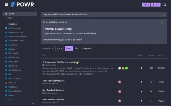Click Latest app updates under April topic
This screenshot has width=171, height=106.
[50, 103]
